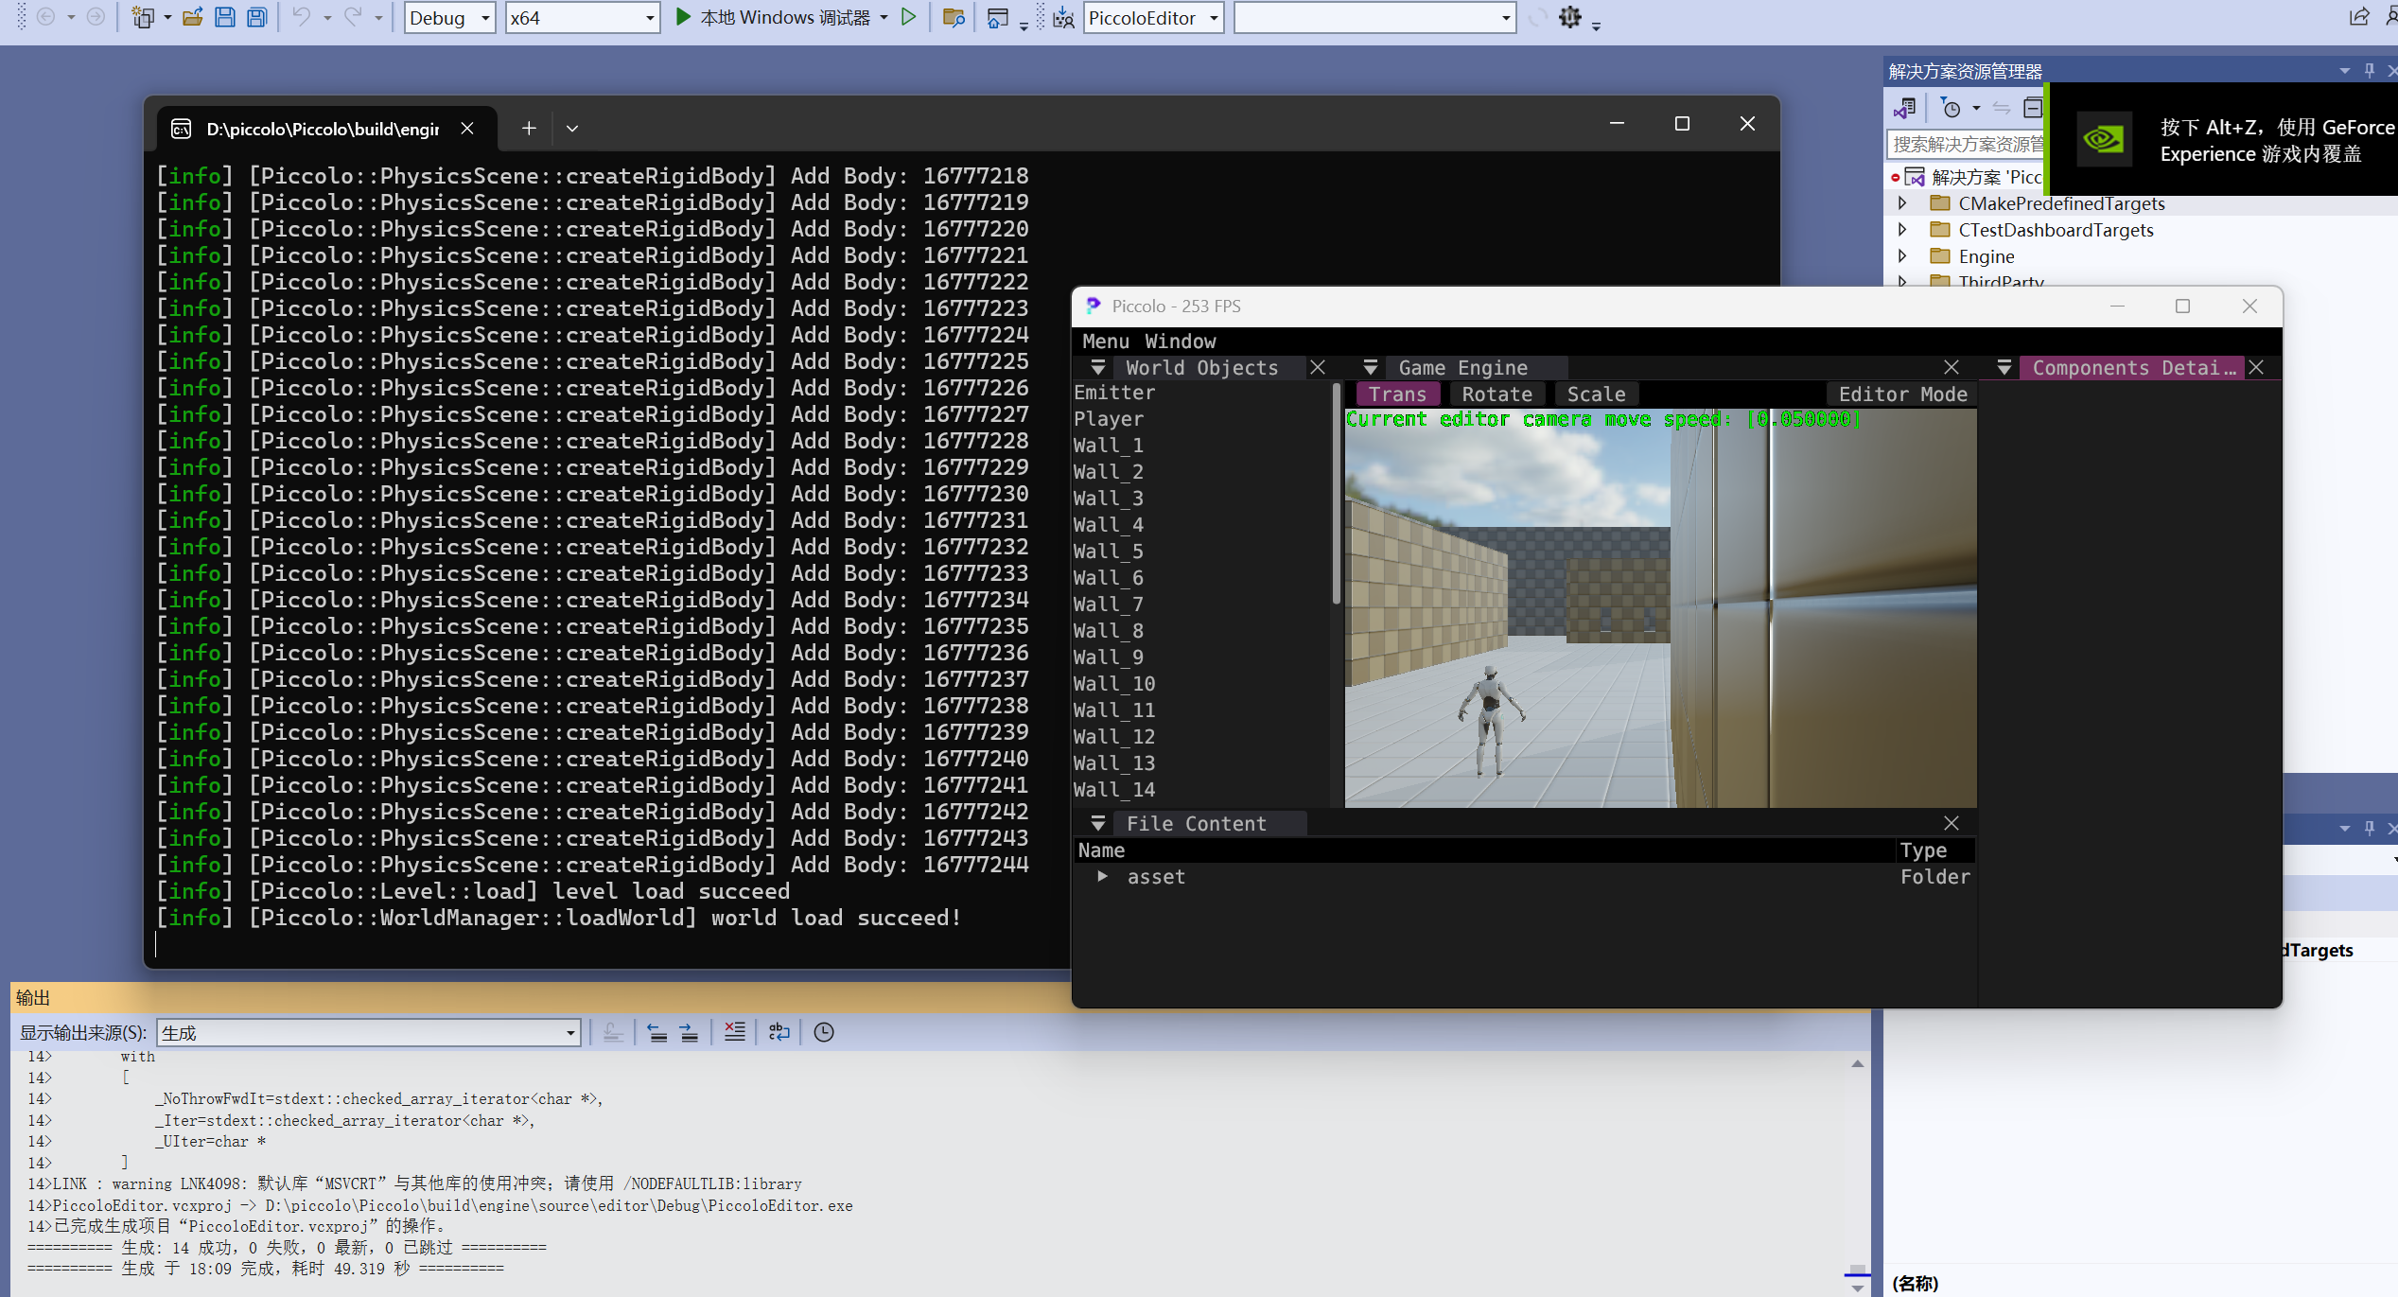This screenshot has width=2398, height=1297.
Task: Open the Window menu in Piccolo editor
Action: [x=1180, y=342]
